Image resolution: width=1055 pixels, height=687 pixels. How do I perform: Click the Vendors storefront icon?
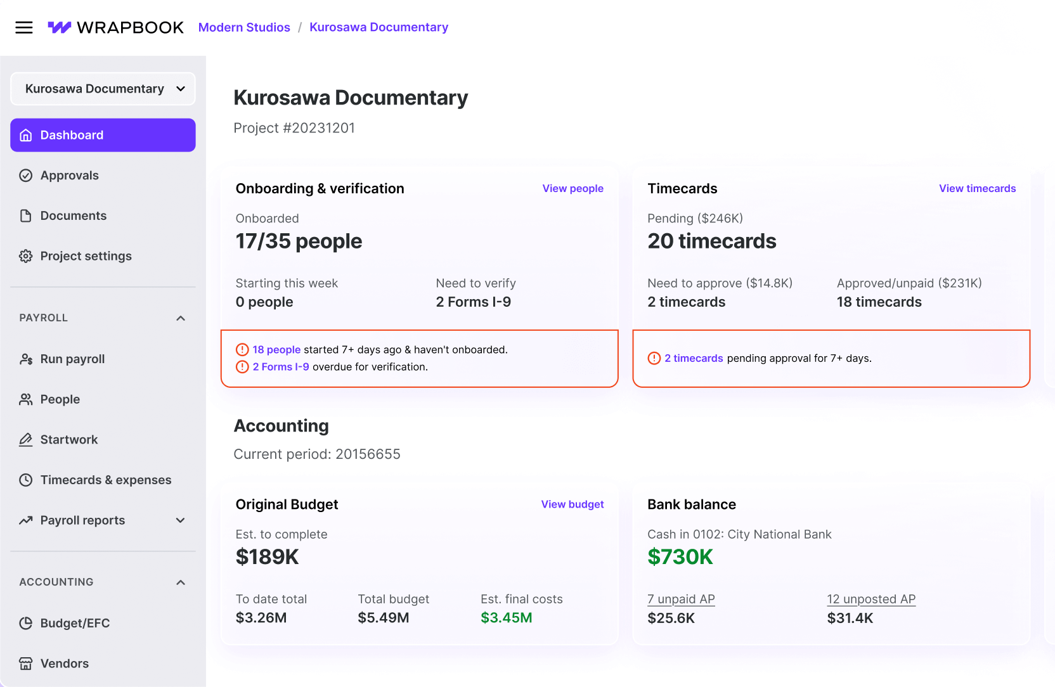pyautogui.click(x=26, y=664)
